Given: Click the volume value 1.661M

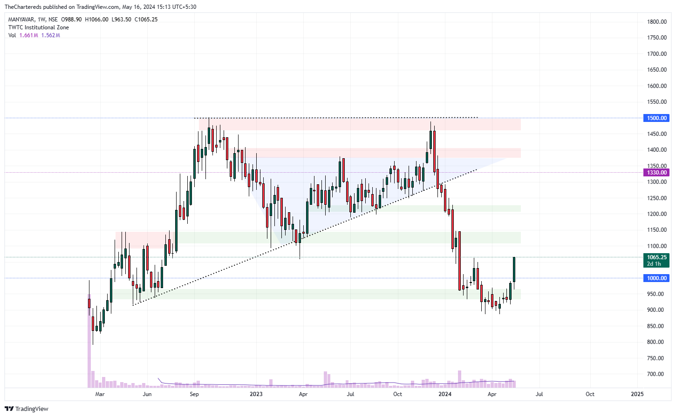Looking at the screenshot, I should (29, 35).
